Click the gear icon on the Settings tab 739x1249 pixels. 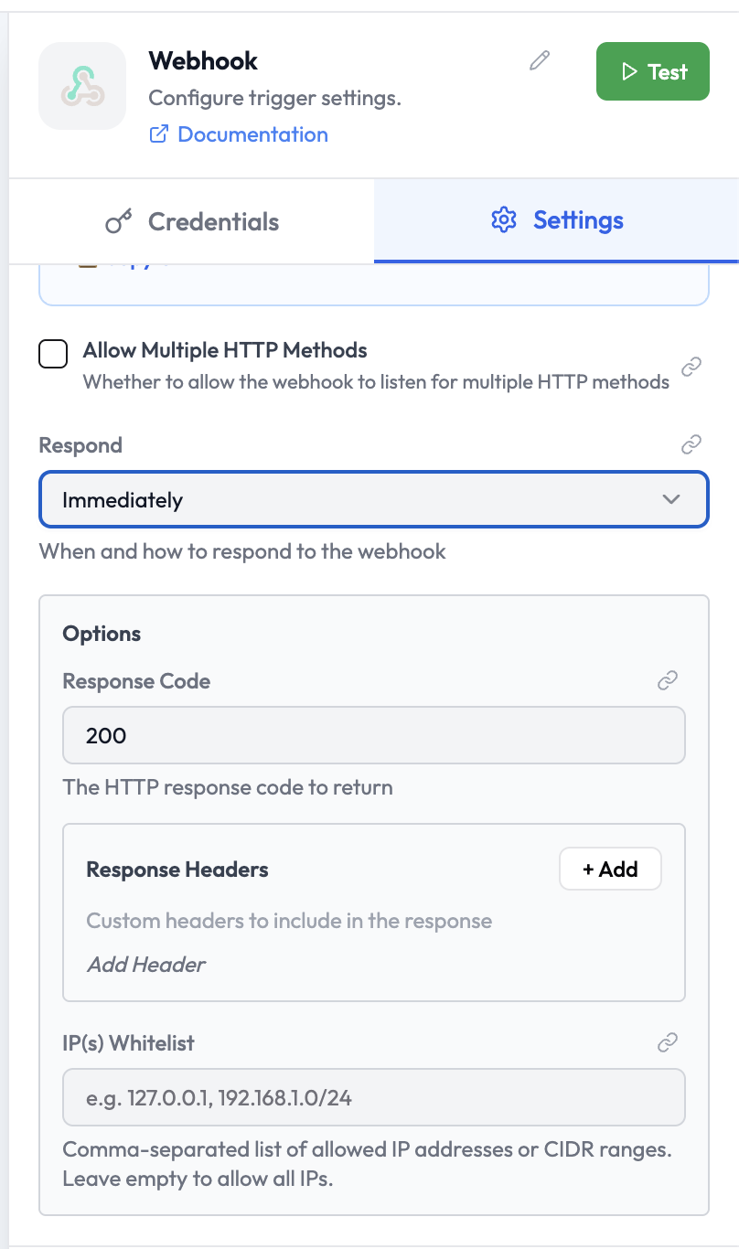[x=504, y=219]
